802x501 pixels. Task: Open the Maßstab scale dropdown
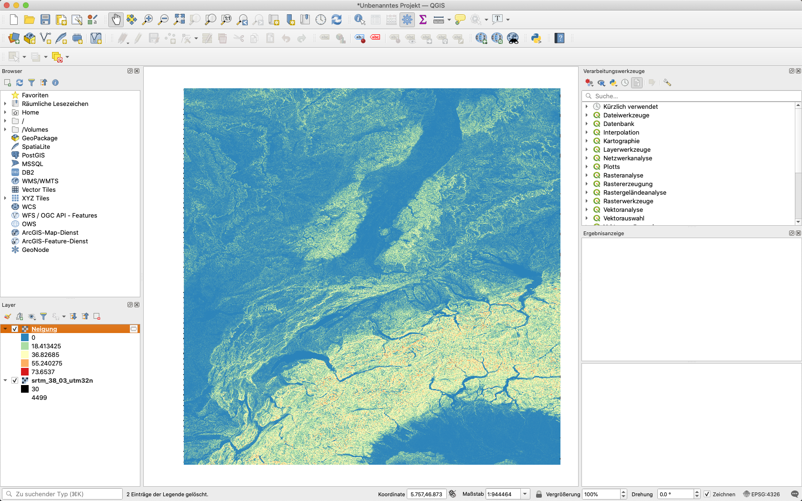coord(525,494)
